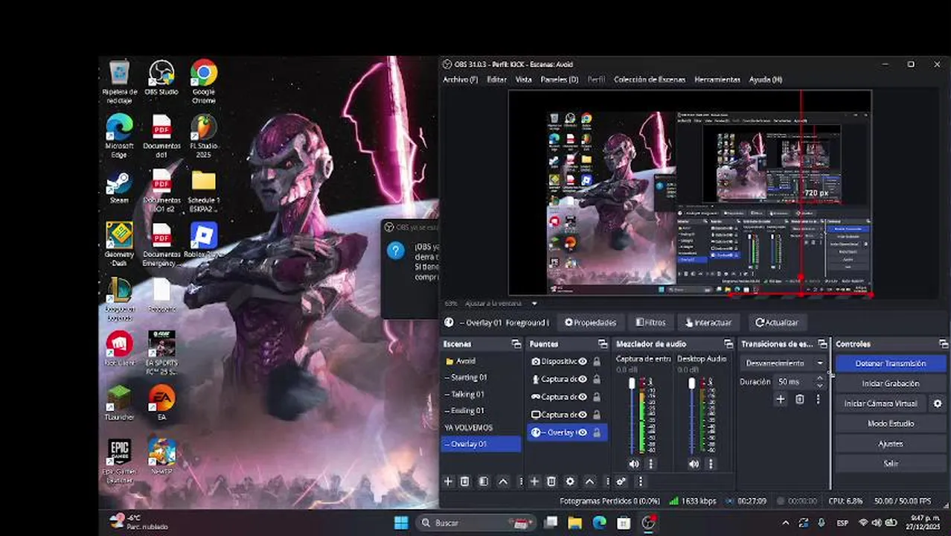Screen dimensions: 951x536
Task: Click Iniciar Grabación button
Action: tap(891, 383)
